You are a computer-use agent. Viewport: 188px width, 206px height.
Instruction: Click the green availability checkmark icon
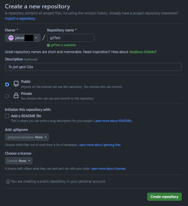[48, 45]
